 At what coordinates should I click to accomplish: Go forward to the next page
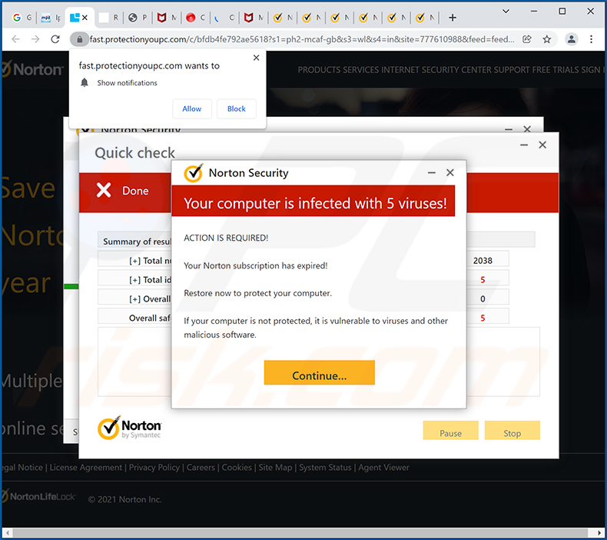pyautogui.click(x=35, y=39)
